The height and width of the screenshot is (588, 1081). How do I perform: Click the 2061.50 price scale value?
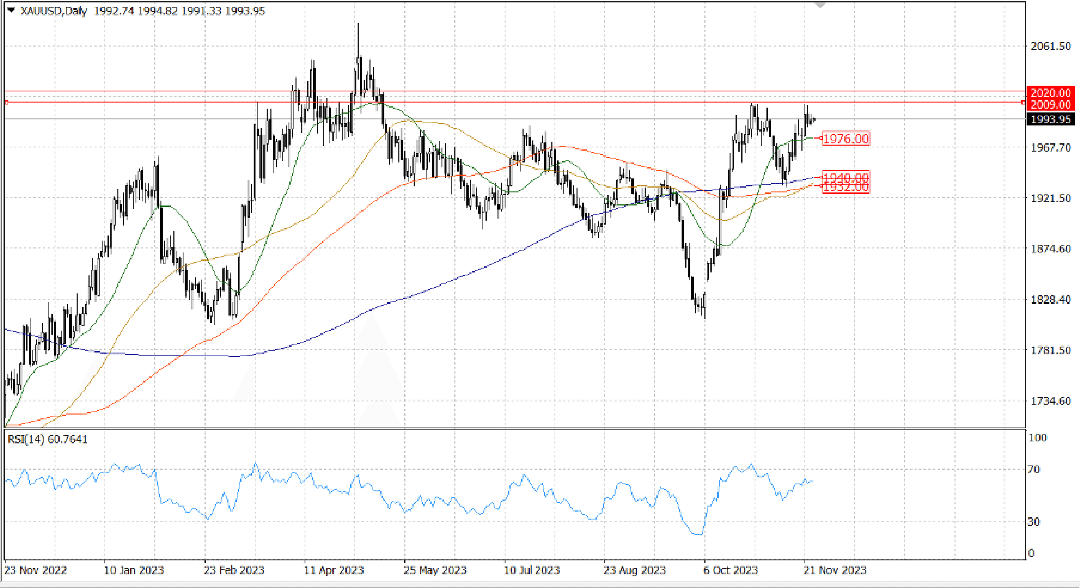tap(1050, 46)
